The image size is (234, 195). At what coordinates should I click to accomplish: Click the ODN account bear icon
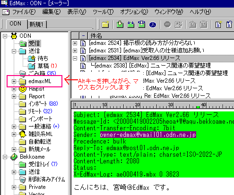pos(14,36)
